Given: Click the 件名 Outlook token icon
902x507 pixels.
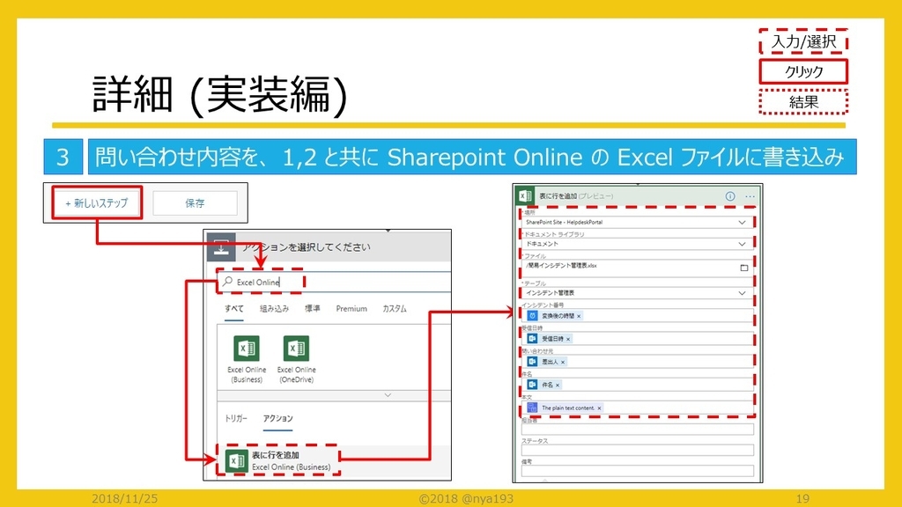Looking at the screenshot, I should coord(532,385).
